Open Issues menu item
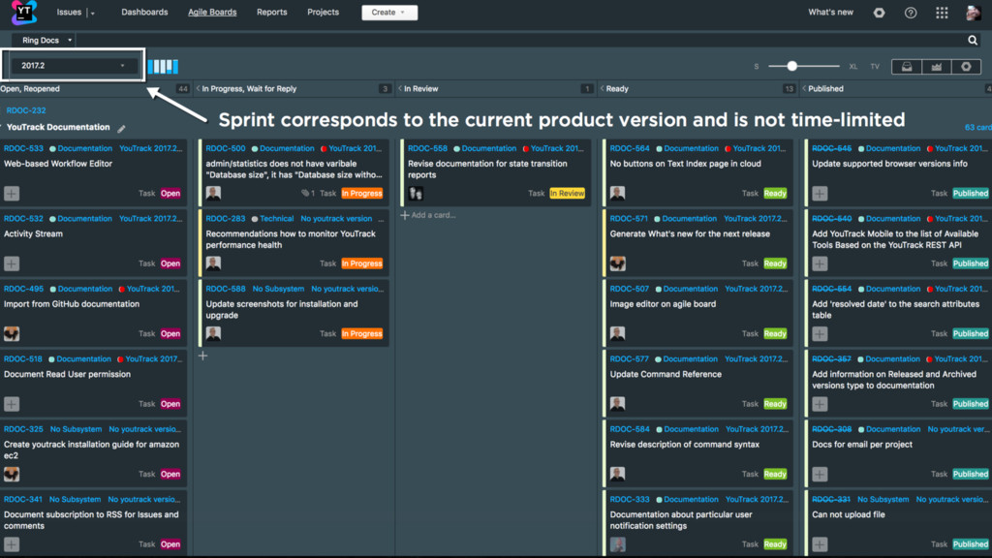The width and height of the screenshot is (992, 558). pyautogui.click(x=69, y=12)
